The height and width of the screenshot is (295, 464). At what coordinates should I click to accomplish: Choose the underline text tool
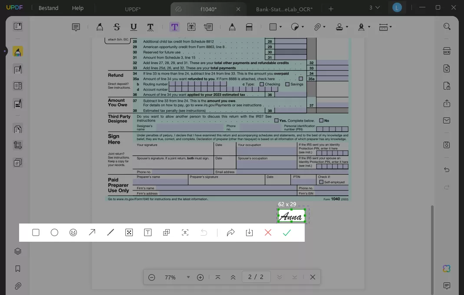[133, 27]
